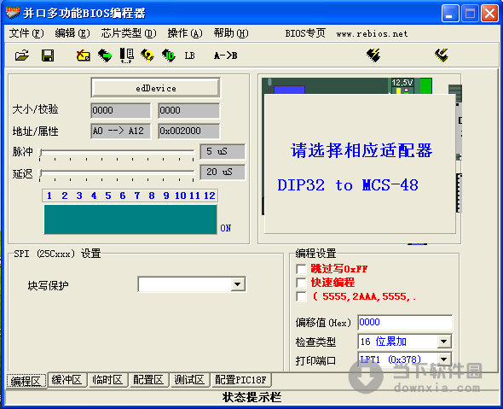Click the BIOS专页 link
503x409 pixels.
pos(305,33)
